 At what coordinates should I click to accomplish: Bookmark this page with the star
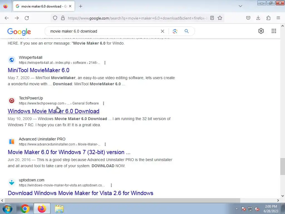pos(220,18)
